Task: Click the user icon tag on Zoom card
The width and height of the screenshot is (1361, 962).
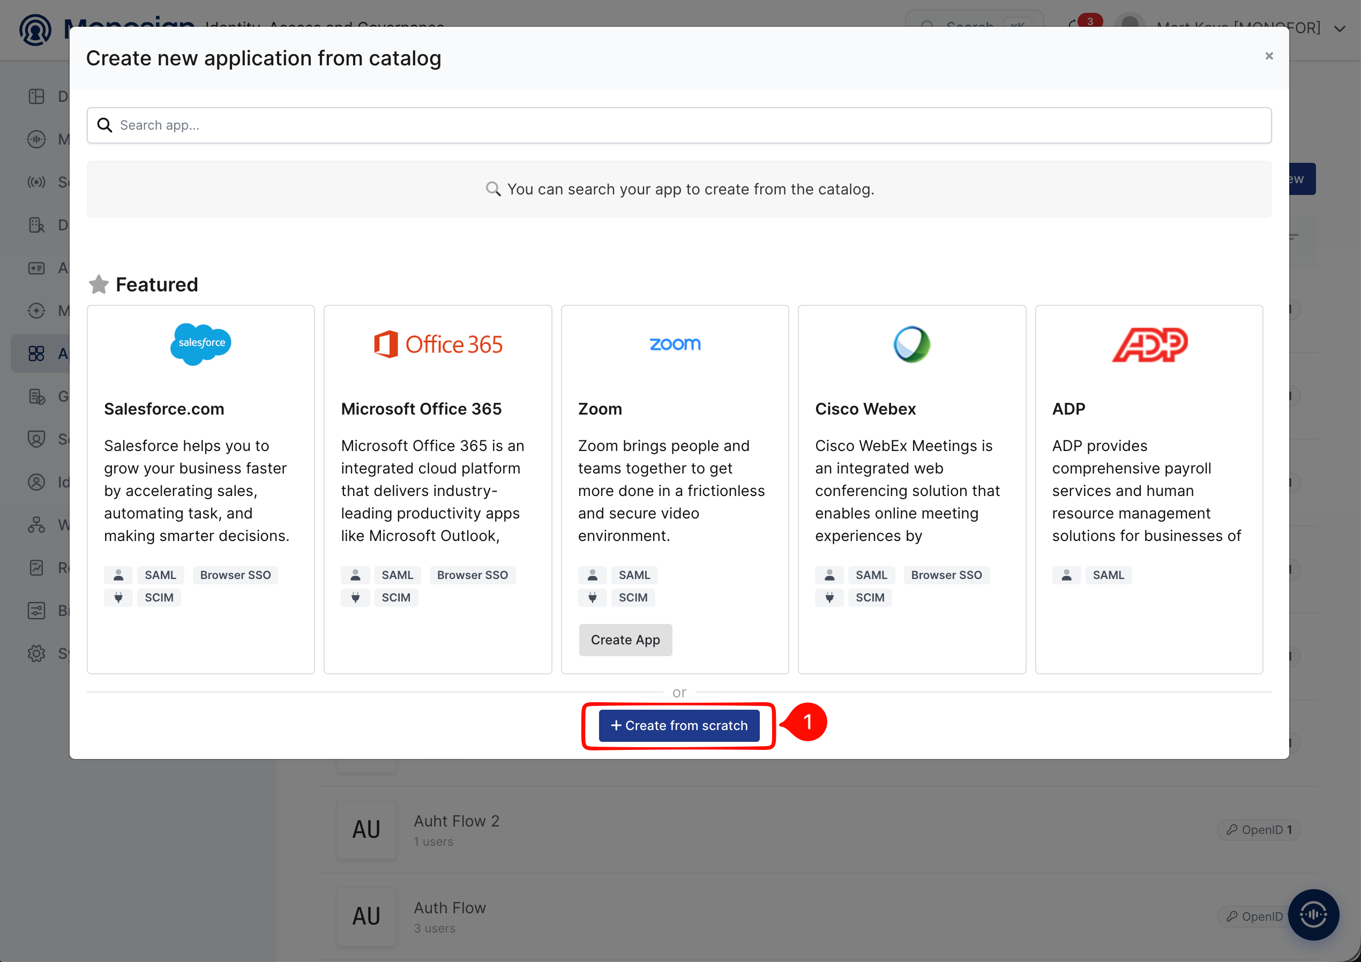Action: coord(593,575)
